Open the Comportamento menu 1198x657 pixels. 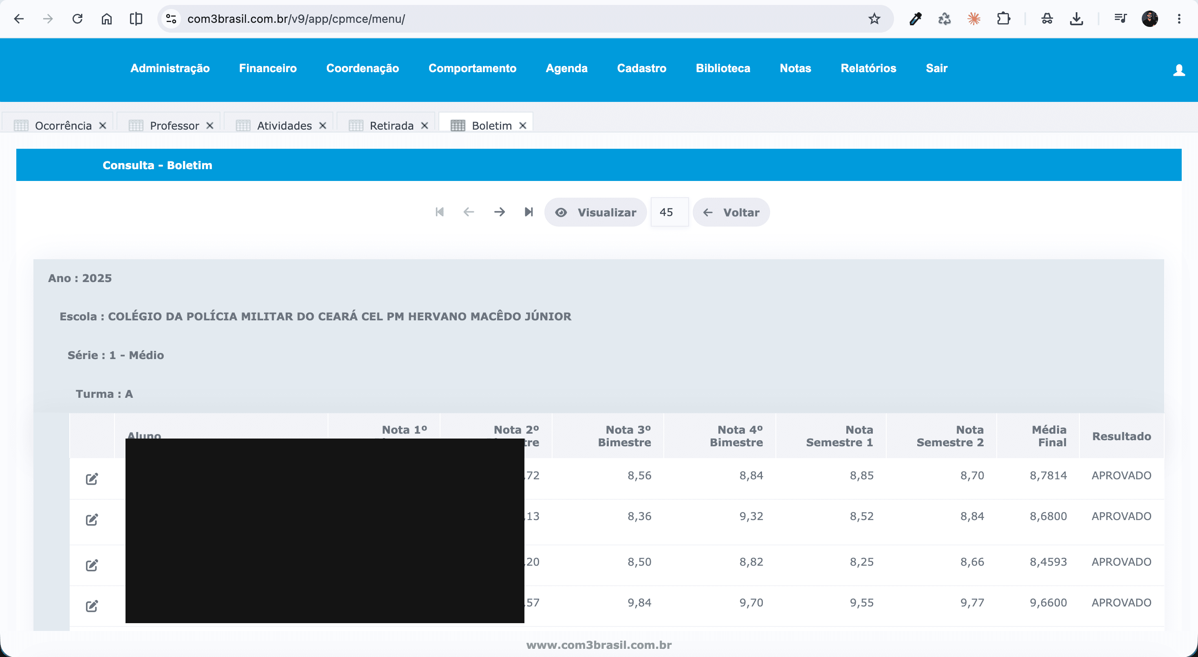coord(473,68)
